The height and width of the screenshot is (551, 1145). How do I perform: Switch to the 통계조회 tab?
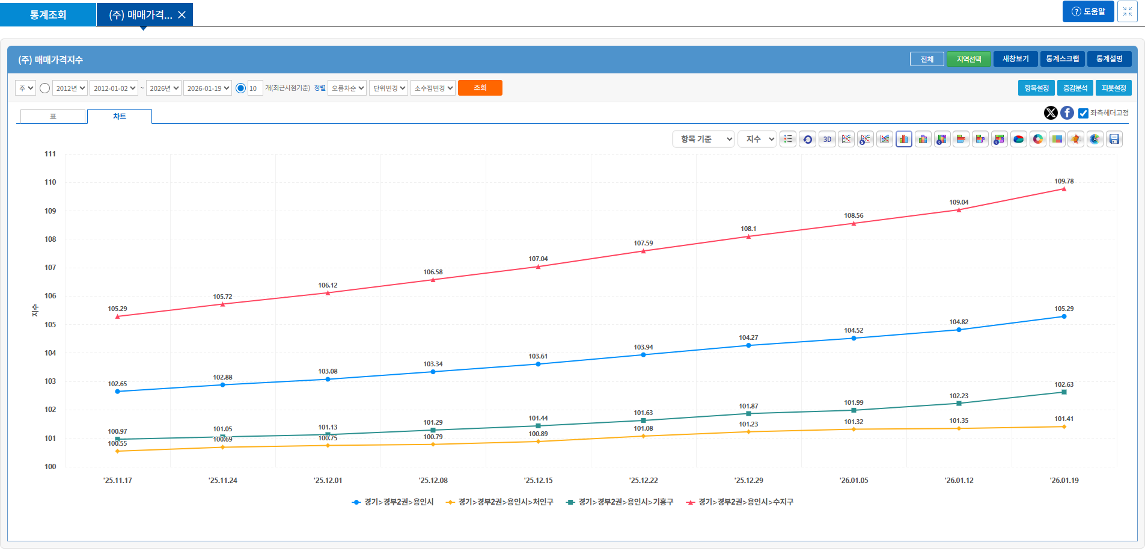[x=48, y=14]
